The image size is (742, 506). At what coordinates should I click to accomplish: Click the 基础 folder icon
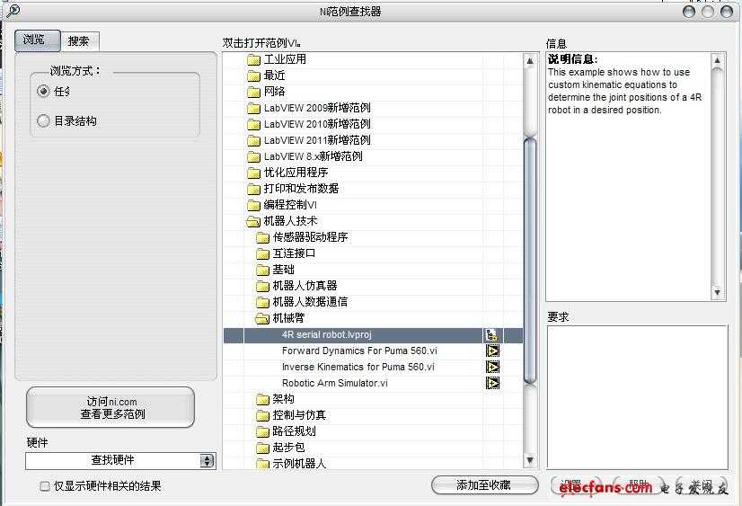pos(262,270)
